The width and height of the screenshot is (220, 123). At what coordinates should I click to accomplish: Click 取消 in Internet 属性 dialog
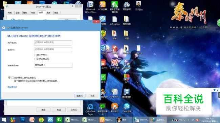pyautogui.click(x=59, y=110)
